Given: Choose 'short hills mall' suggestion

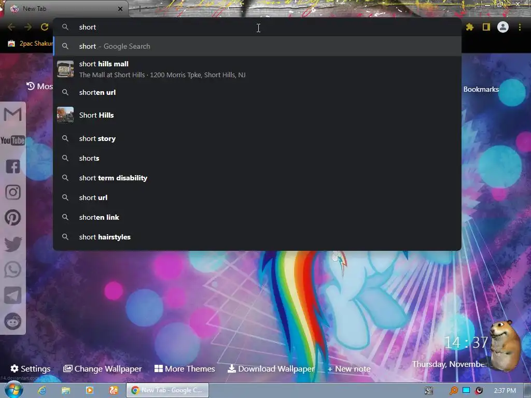Looking at the screenshot, I should pyautogui.click(x=257, y=69).
